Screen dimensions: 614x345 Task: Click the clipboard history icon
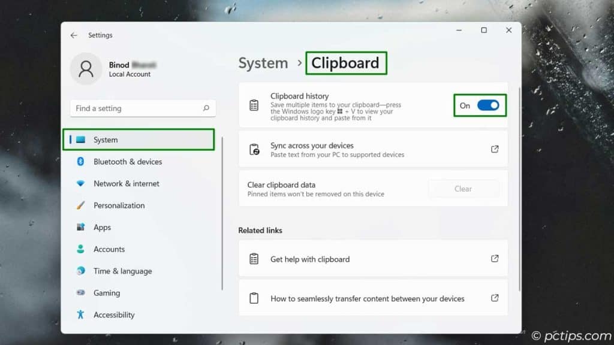[254, 105]
